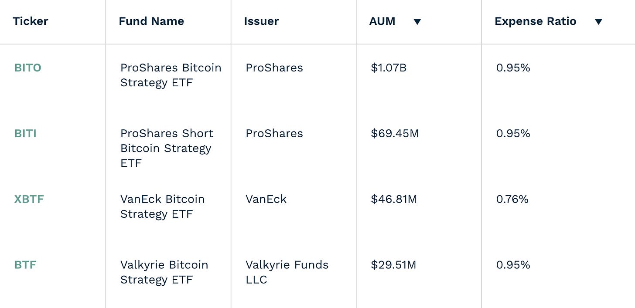Click the $69.45M AUM value
The width and height of the screenshot is (635, 308).
coord(395,133)
